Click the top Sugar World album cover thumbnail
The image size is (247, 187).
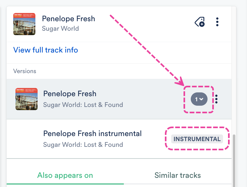pos(24,24)
